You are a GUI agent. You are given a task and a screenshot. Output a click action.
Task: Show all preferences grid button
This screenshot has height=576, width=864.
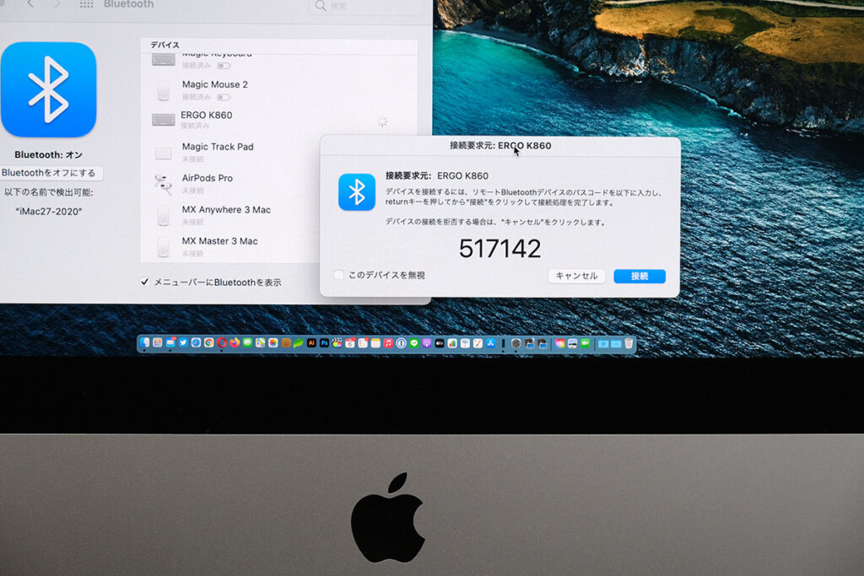click(x=86, y=4)
